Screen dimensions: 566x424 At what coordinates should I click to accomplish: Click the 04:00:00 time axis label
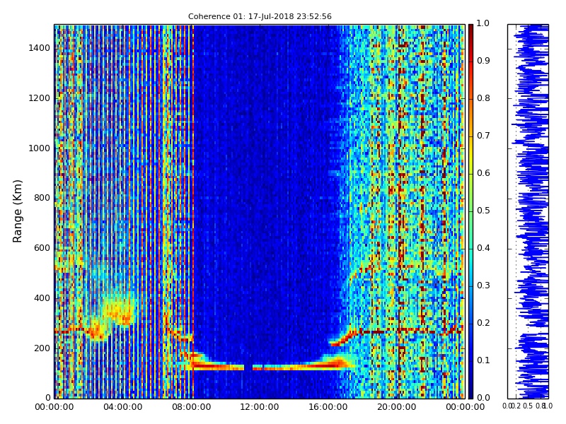pyautogui.click(x=122, y=407)
